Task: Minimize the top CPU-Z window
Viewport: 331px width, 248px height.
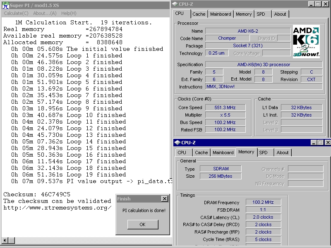Action: pyautogui.click(x=311, y=4)
